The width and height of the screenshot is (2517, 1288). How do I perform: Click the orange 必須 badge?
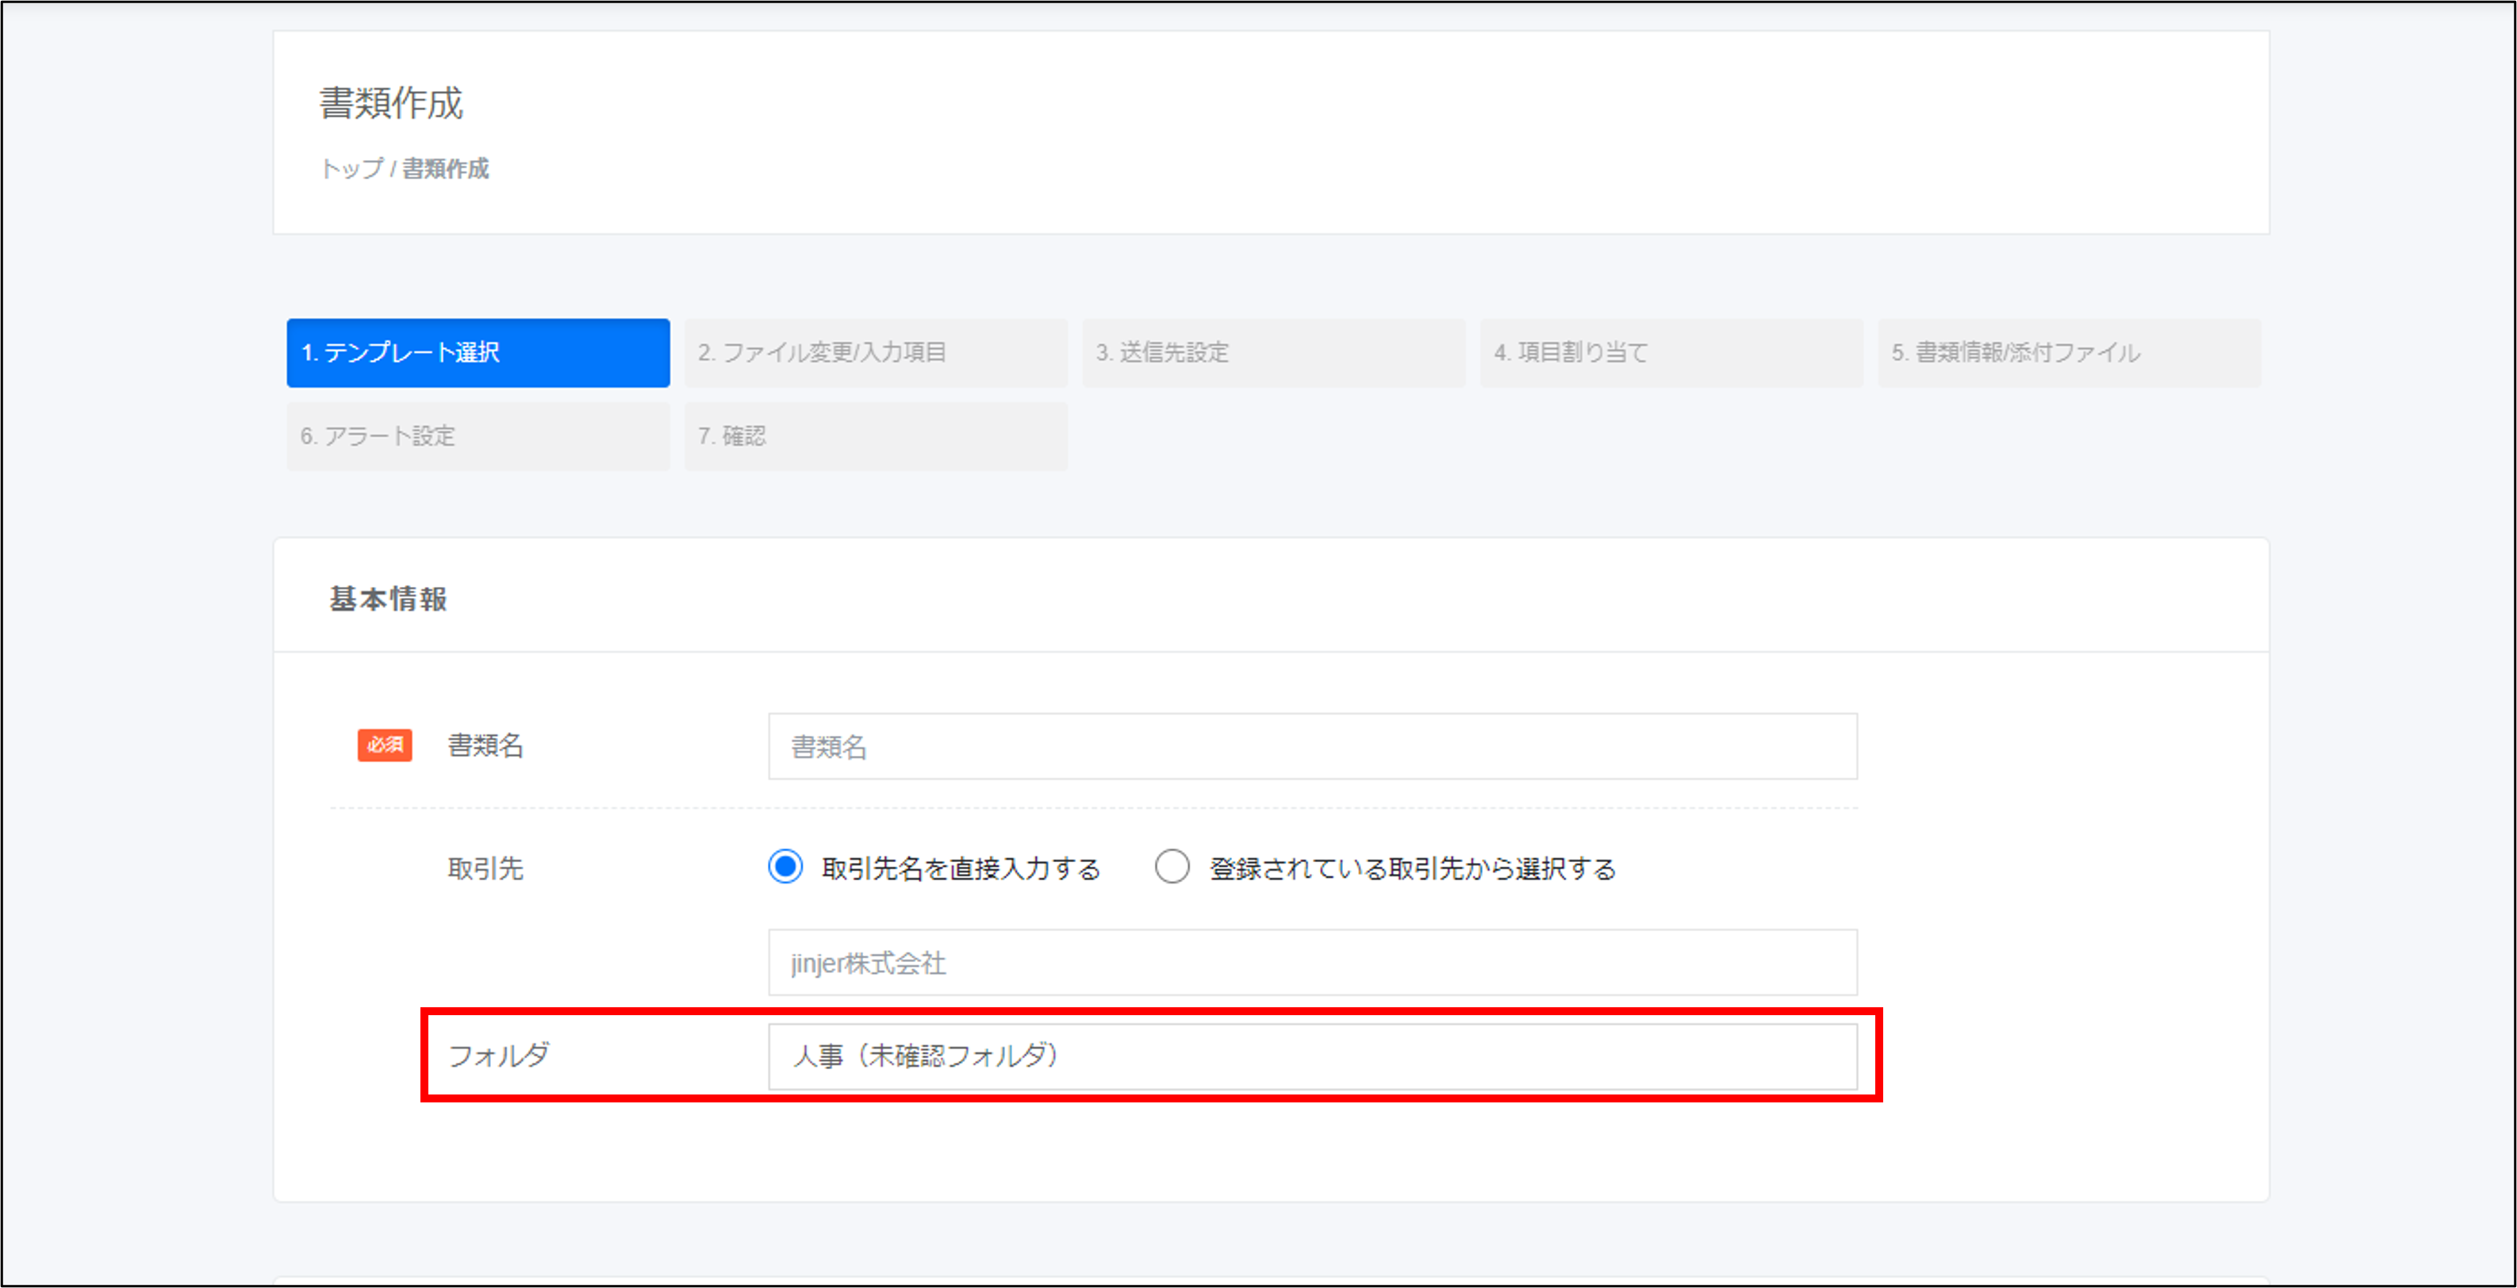tap(384, 746)
